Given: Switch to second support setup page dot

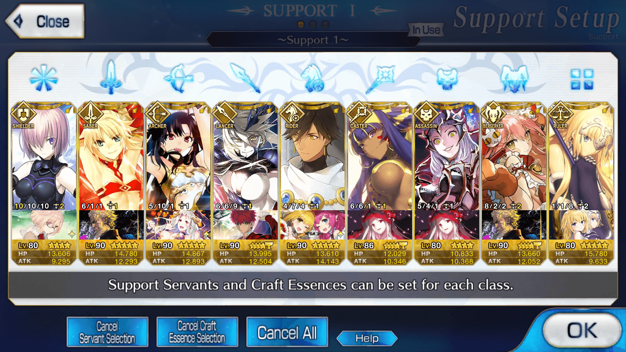Looking at the screenshot, I should (313, 24).
